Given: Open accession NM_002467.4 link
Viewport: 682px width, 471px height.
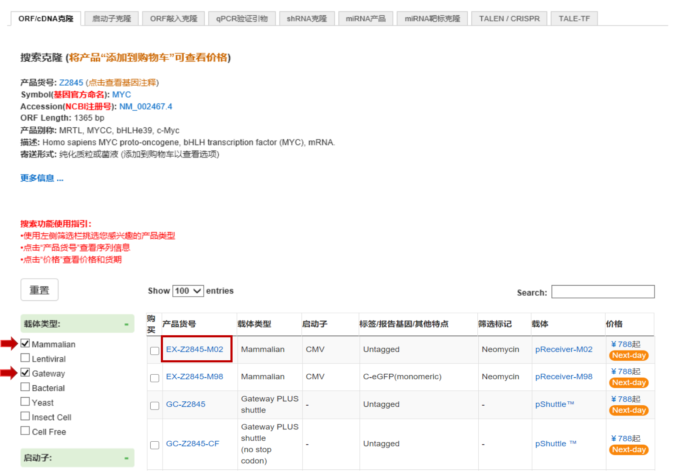Looking at the screenshot, I should [146, 107].
